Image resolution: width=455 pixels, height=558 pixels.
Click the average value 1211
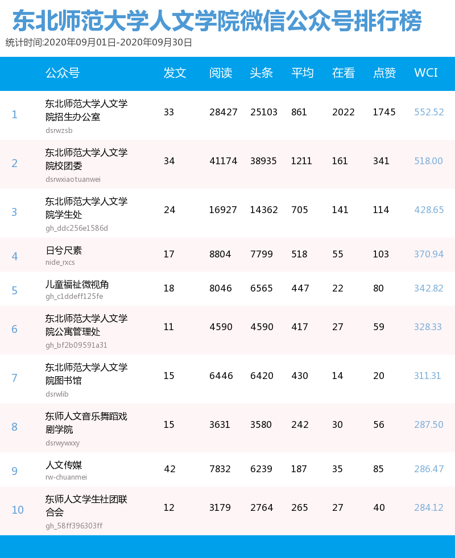(x=301, y=161)
